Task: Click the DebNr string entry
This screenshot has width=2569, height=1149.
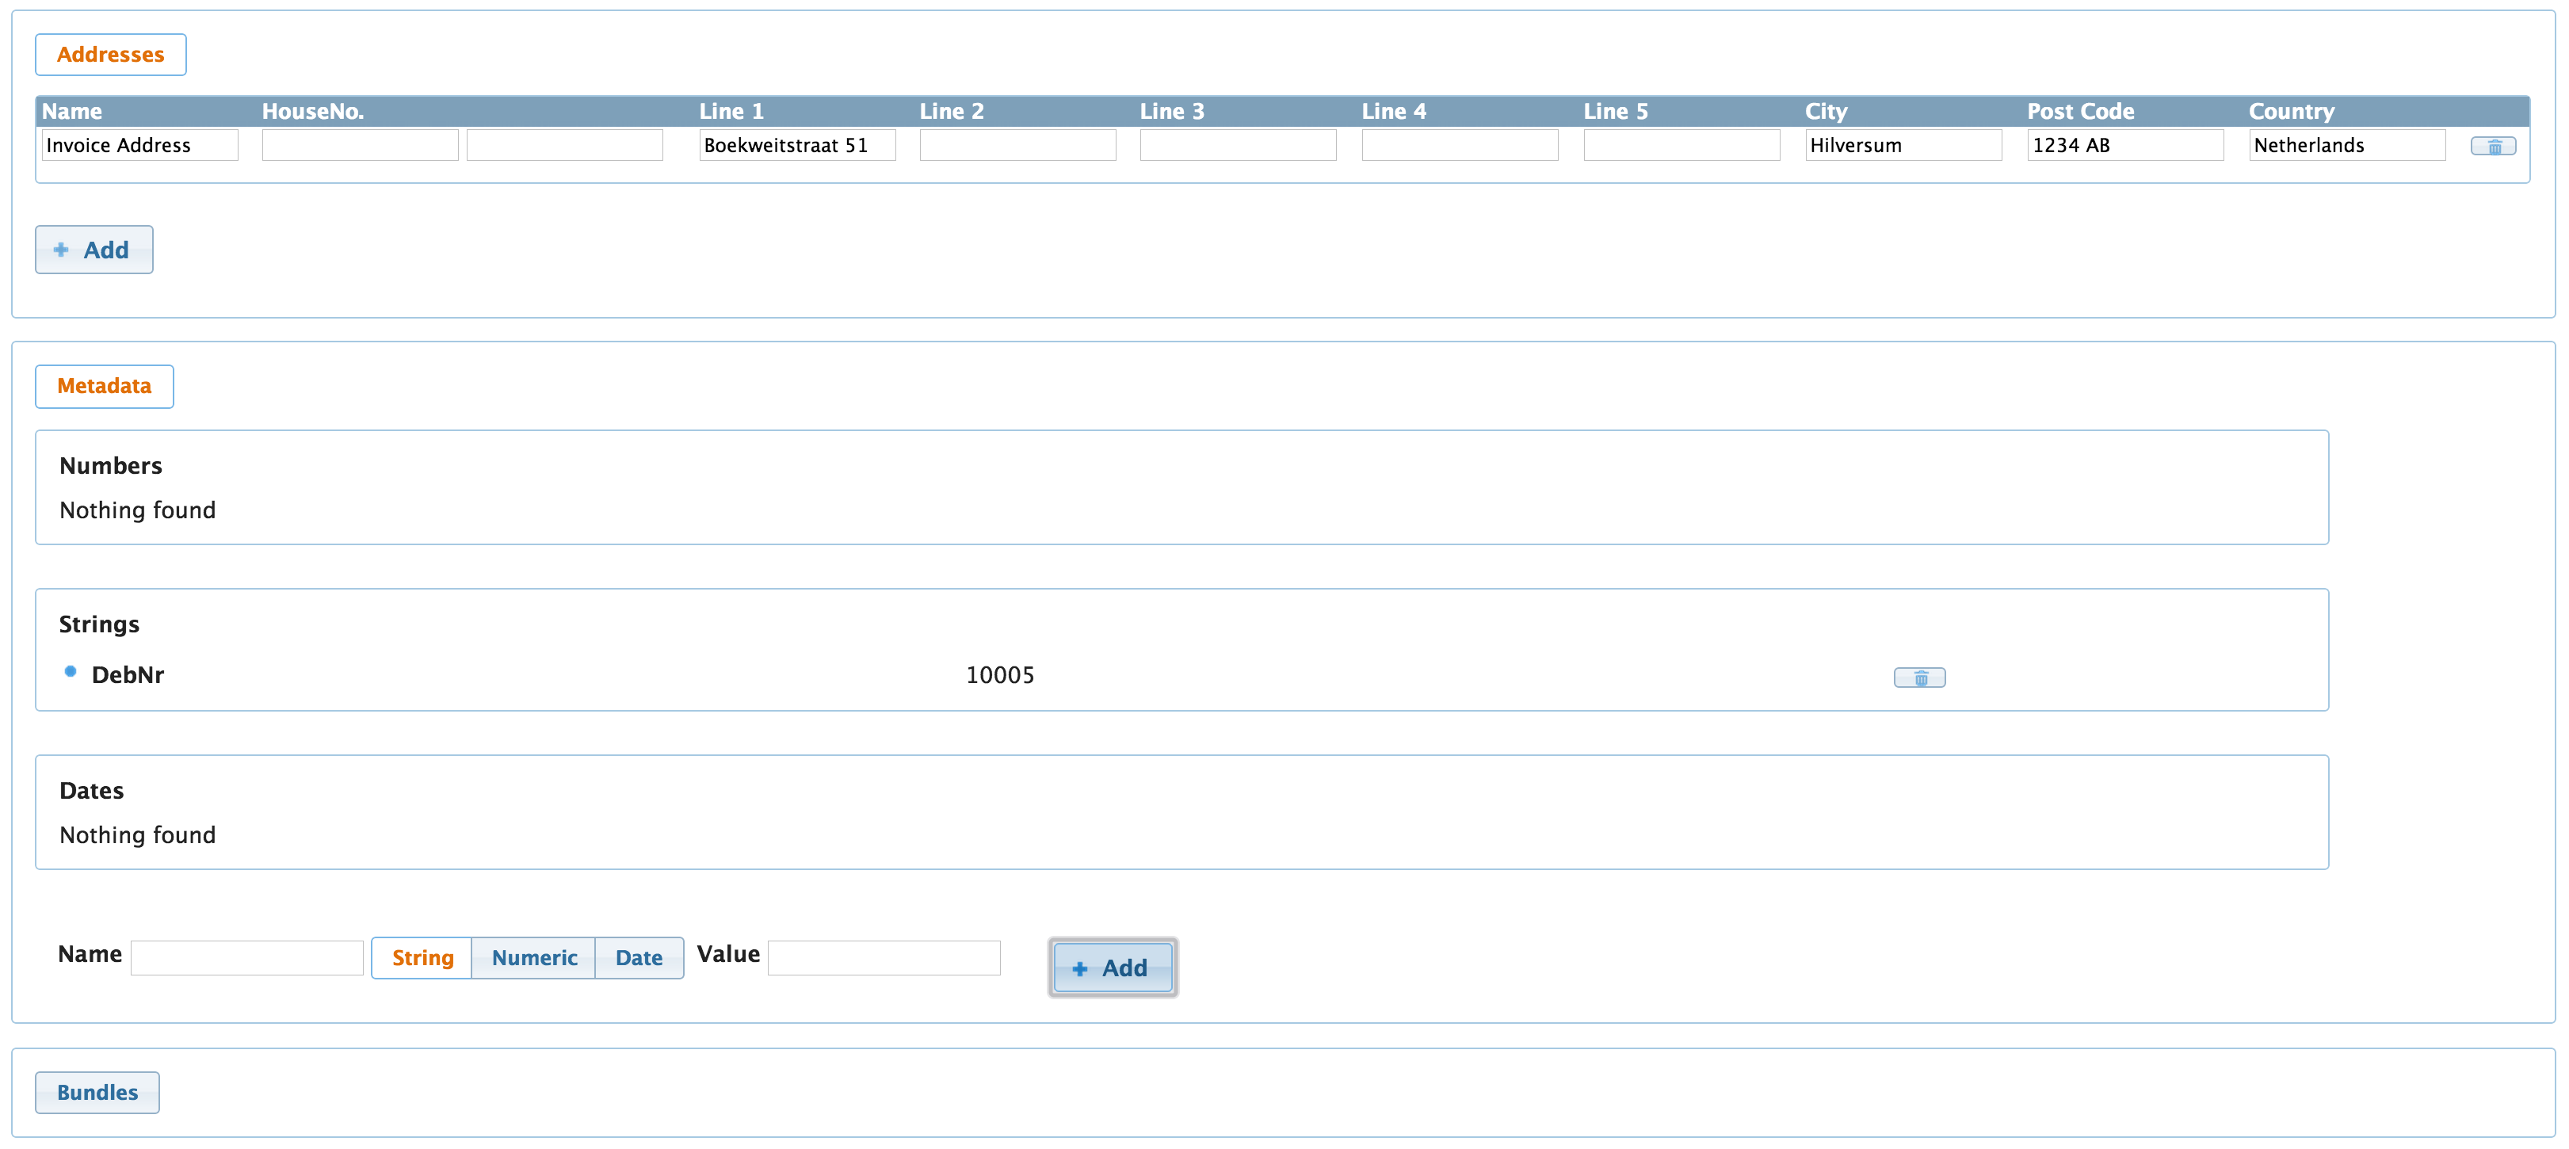Action: [x=128, y=675]
